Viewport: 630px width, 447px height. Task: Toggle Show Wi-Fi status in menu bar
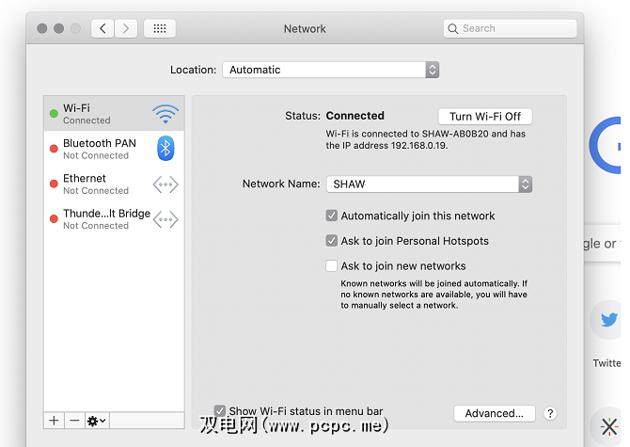pos(220,410)
